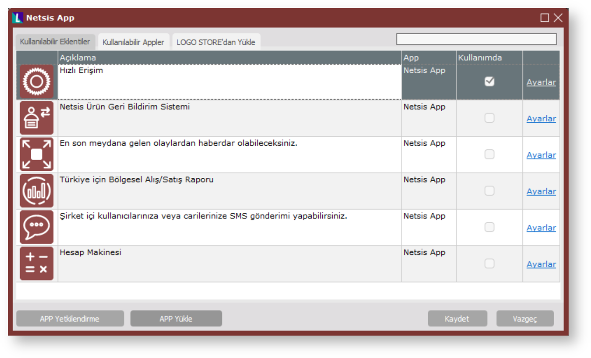Click the Netsis App logo in the title bar
Viewport: 591px width, 358px height.
click(18, 18)
